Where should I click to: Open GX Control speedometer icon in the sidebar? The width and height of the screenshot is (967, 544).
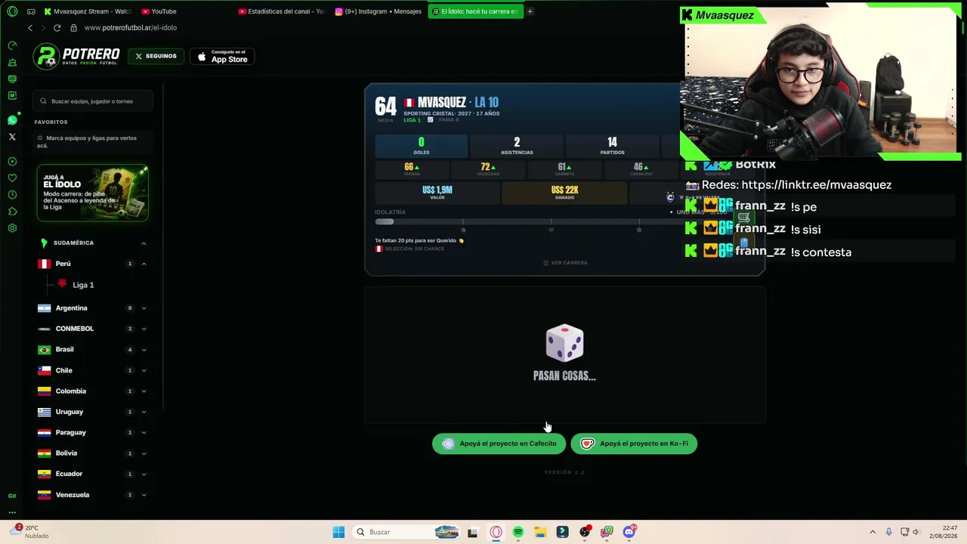pos(12,45)
